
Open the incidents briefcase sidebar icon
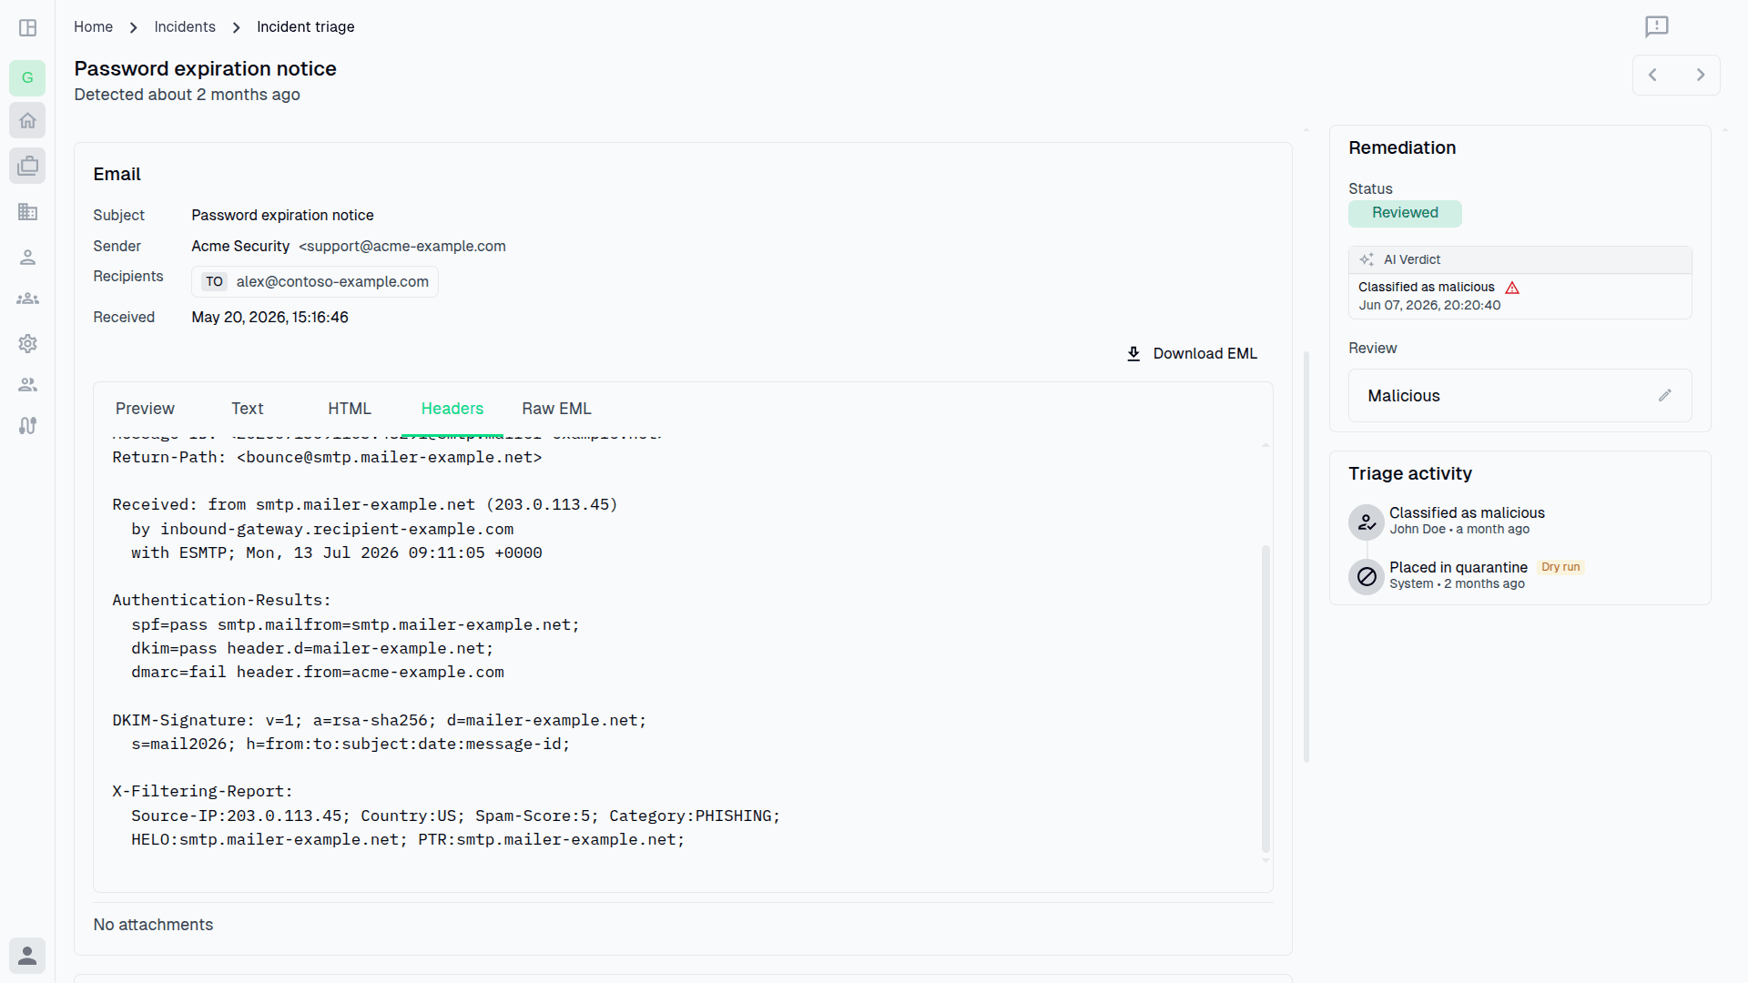point(27,166)
